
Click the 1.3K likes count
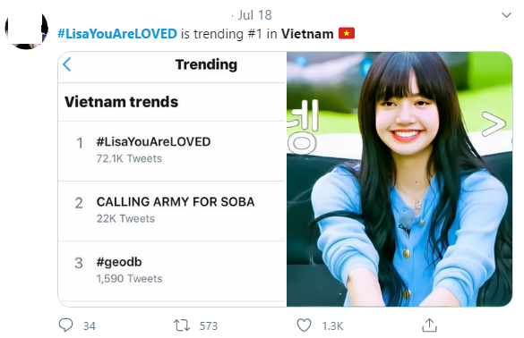(x=332, y=326)
